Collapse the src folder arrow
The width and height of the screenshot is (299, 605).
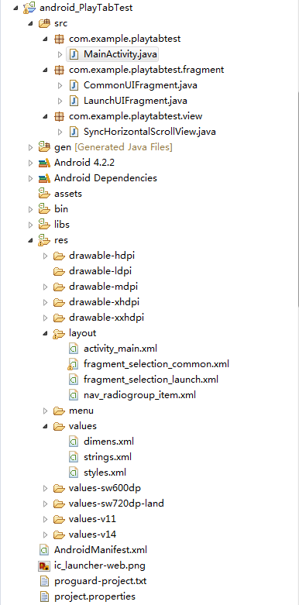click(x=30, y=23)
